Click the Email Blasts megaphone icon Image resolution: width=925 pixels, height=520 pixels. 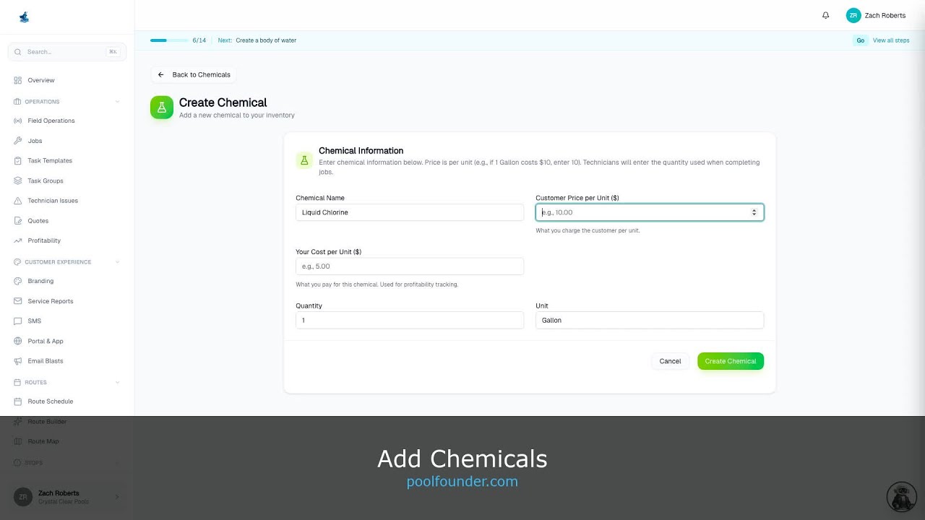tap(18, 361)
